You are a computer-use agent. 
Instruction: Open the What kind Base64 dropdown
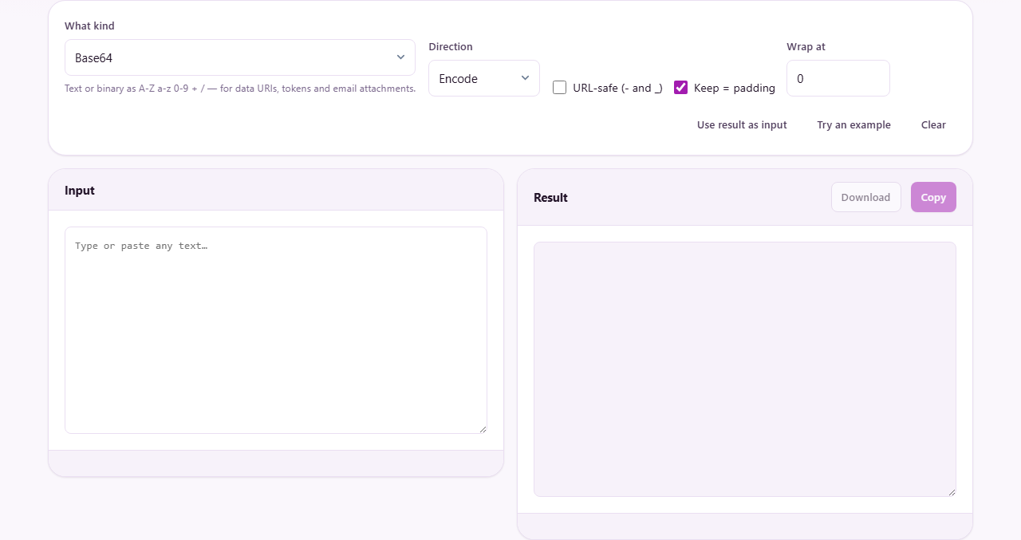tap(240, 57)
